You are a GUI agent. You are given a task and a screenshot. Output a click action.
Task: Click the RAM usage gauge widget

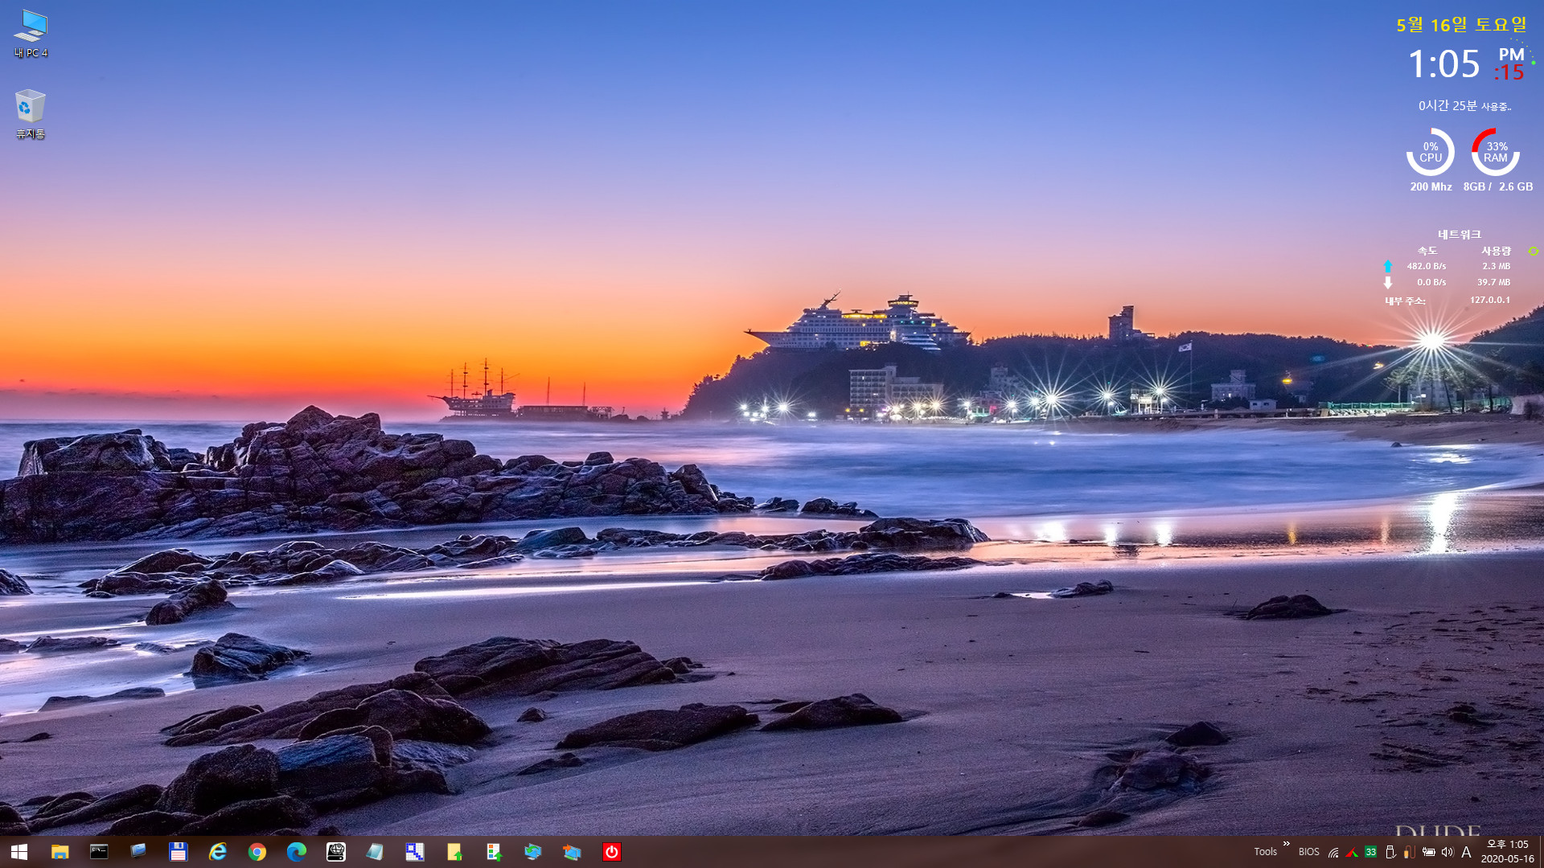pyautogui.click(x=1496, y=152)
